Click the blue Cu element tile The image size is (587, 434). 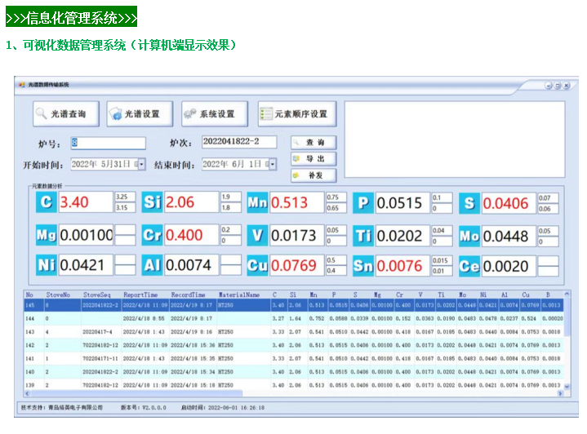click(x=257, y=265)
